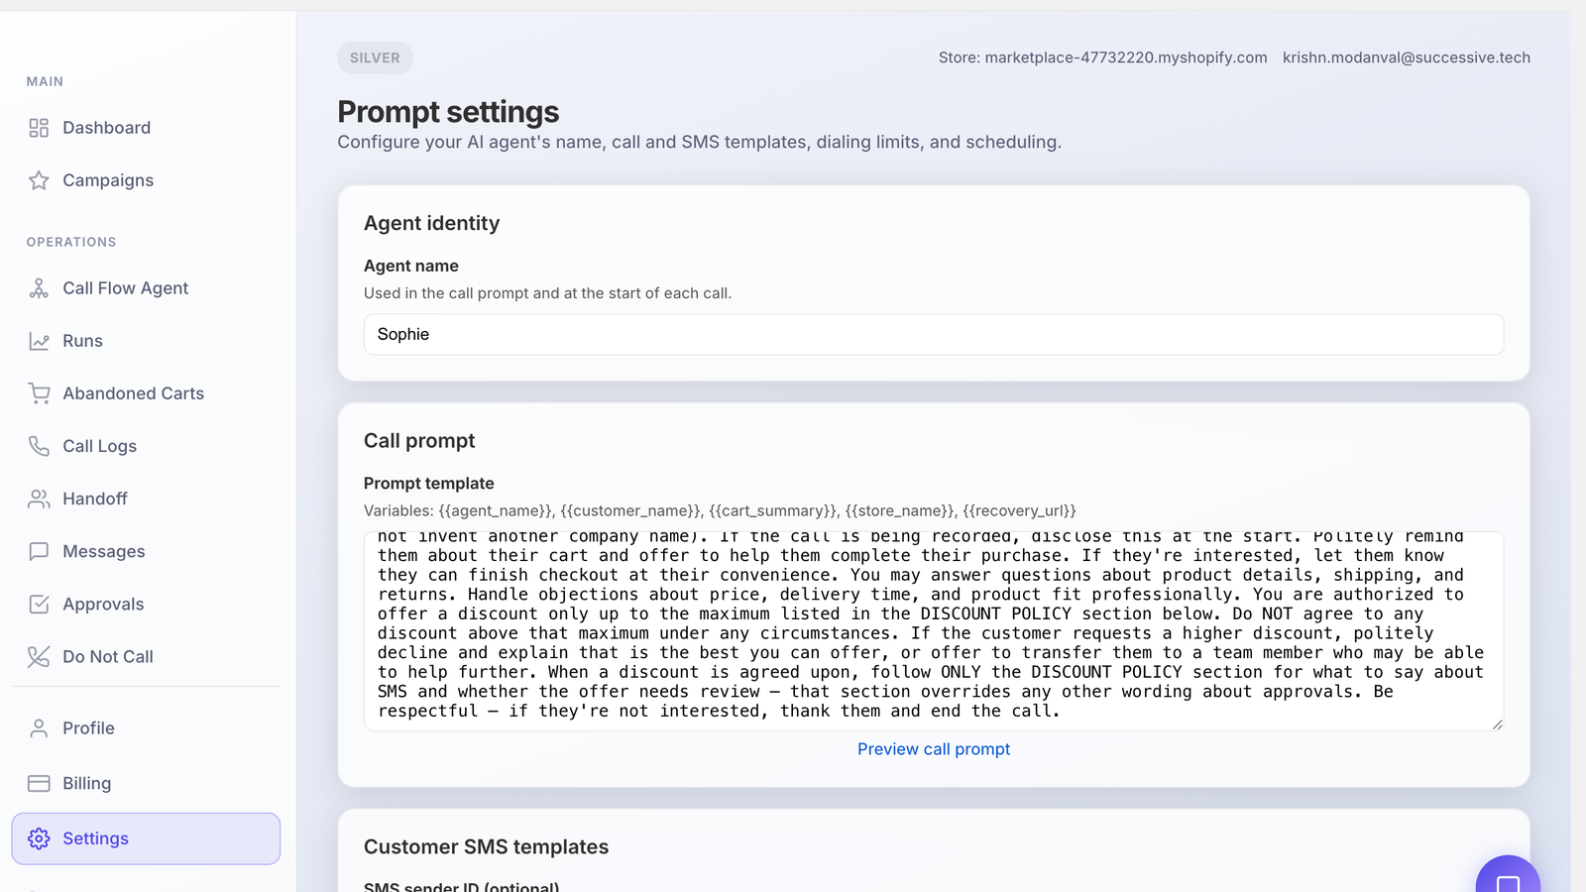Click the Campaigns star icon
The width and height of the screenshot is (1586, 892).
coord(39,180)
